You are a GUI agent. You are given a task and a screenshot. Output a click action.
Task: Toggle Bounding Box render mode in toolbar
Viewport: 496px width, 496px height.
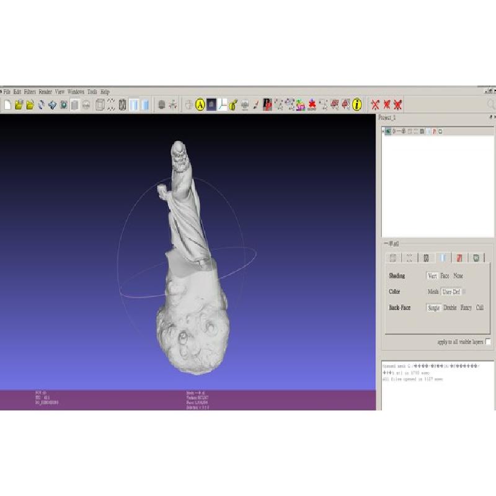point(100,105)
